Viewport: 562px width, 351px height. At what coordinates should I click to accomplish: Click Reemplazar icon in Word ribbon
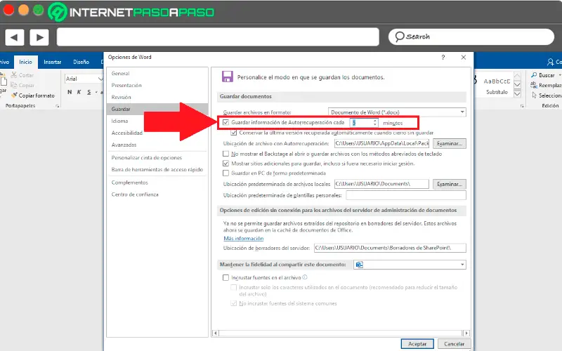pos(534,85)
